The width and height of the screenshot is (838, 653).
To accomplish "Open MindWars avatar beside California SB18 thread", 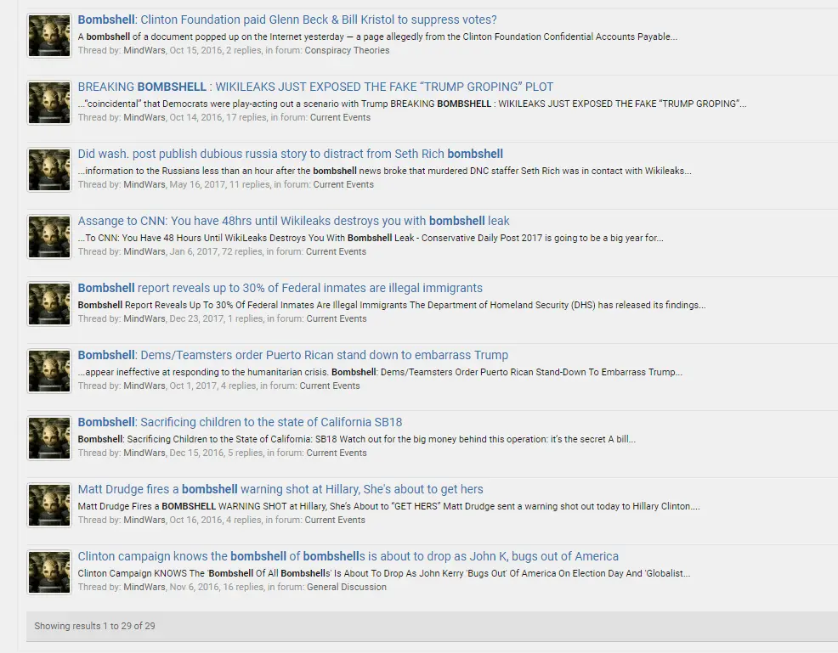I will pos(49,438).
